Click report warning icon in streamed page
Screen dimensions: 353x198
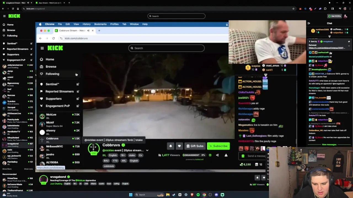coord(226,155)
